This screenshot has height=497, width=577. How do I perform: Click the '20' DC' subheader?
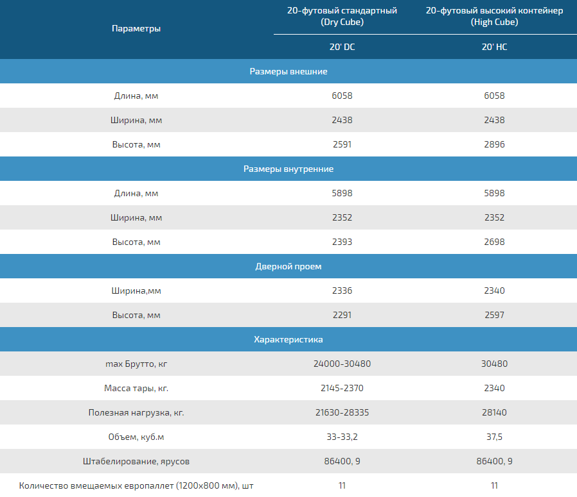tap(342, 47)
